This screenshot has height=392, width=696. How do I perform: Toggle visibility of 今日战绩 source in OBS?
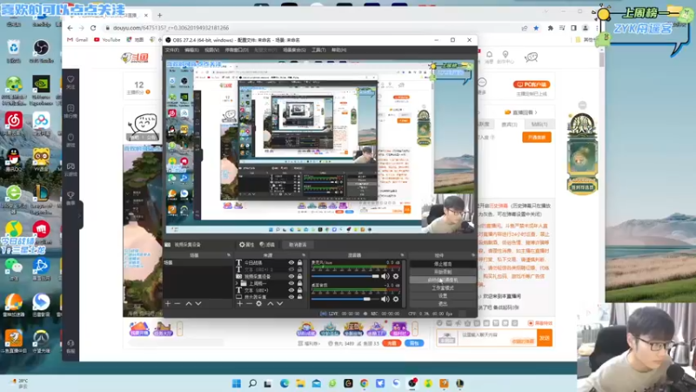(291, 263)
